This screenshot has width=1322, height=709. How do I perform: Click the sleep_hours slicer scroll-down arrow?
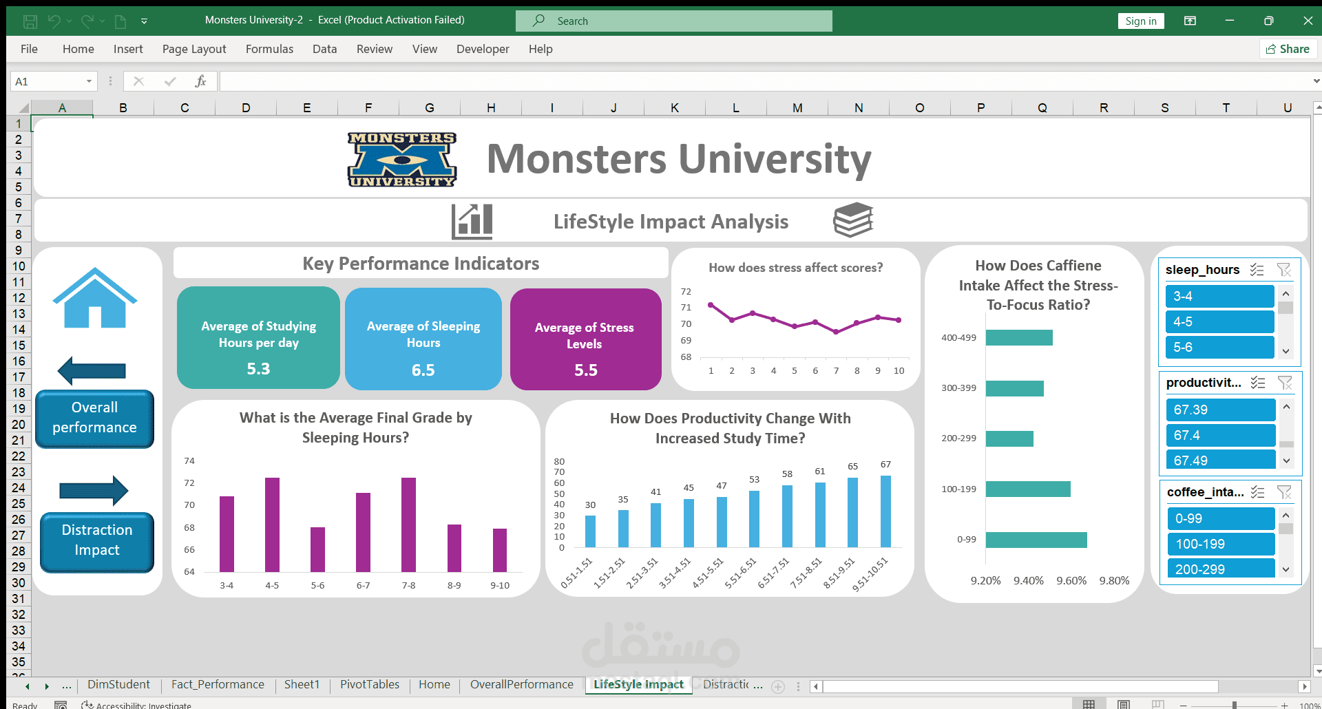pos(1286,351)
